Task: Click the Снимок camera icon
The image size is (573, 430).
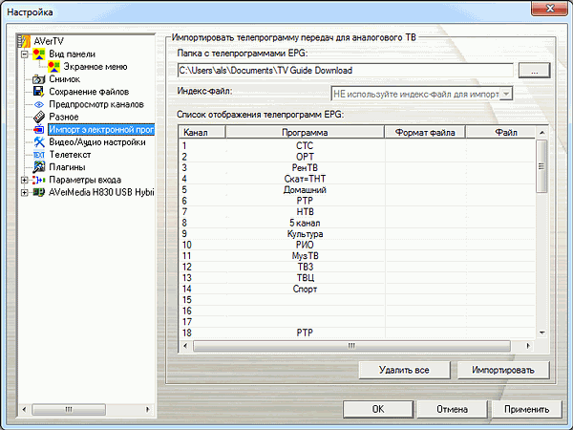Action: pos(39,79)
